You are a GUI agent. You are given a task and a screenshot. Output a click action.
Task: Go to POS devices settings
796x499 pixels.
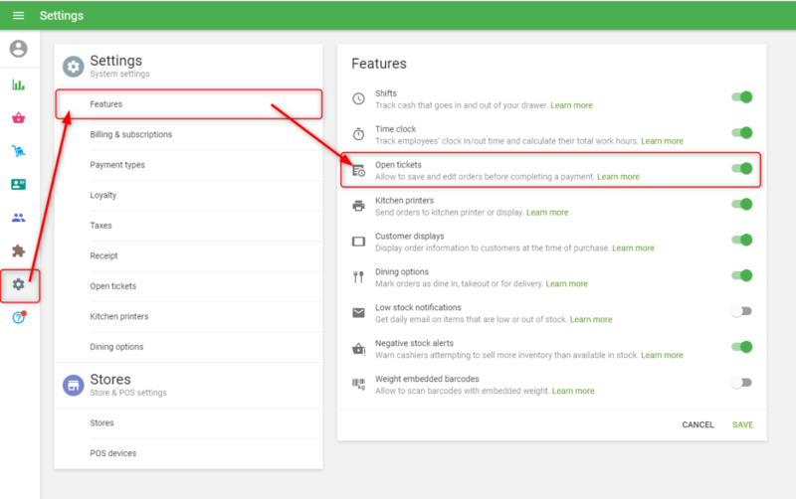(x=112, y=453)
